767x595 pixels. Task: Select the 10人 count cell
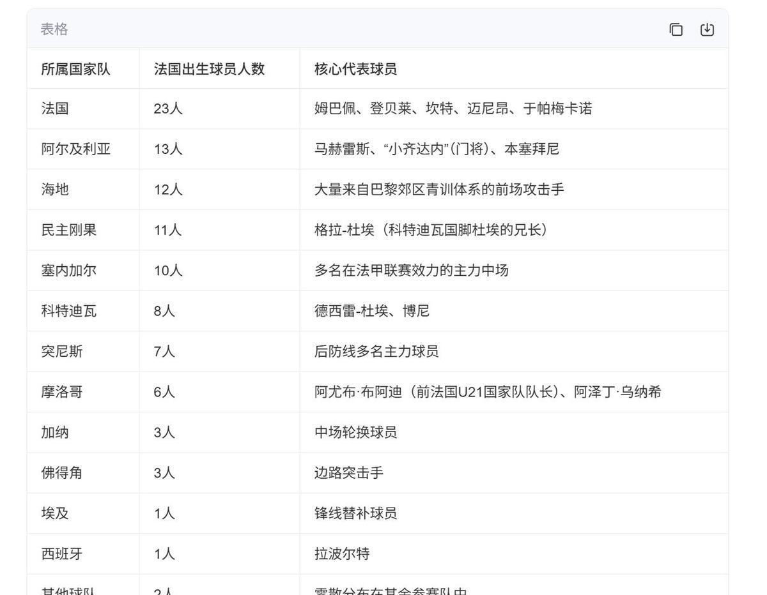[219, 271]
